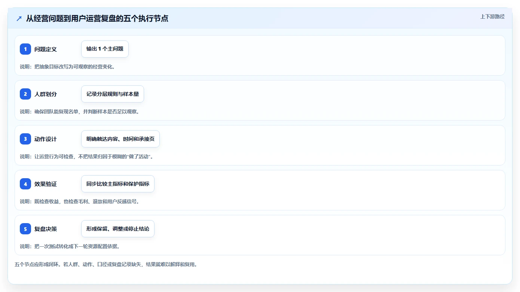Select the 复盘决策 step label
Viewport: 520px width, 292px height.
pyautogui.click(x=46, y=229)
